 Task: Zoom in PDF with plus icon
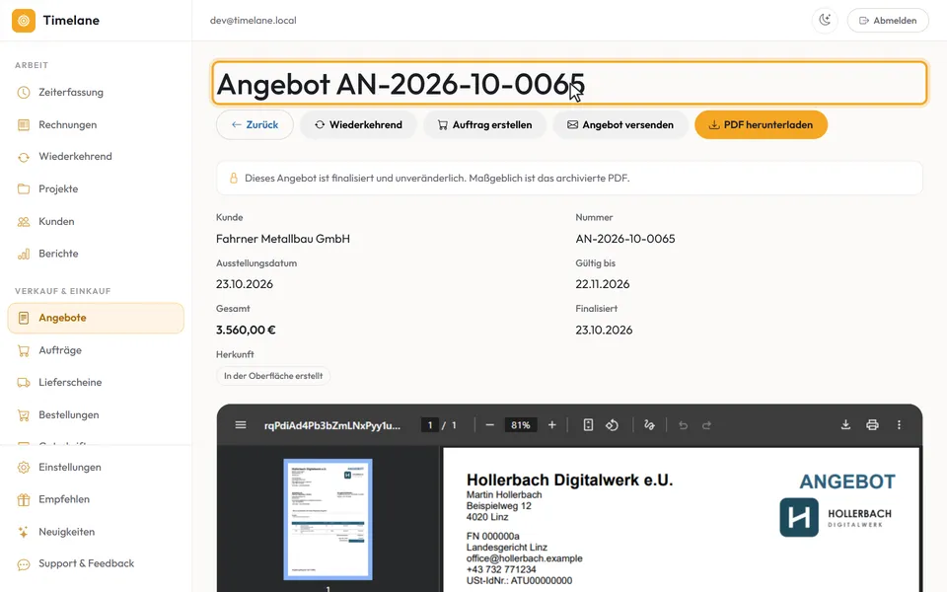[552, 425]
